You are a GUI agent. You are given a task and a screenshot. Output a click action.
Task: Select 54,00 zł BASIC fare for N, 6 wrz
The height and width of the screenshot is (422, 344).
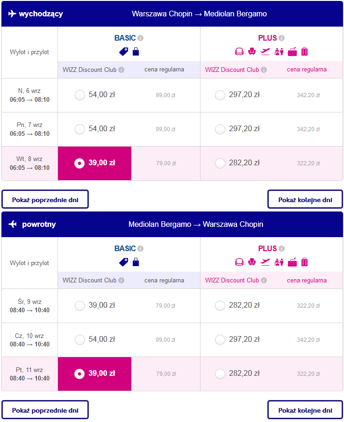80,95
